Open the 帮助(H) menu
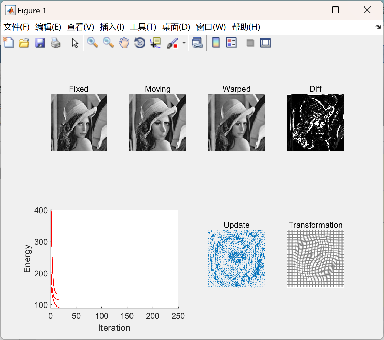The width and height of the screenshot is (384, 340). click(x=246, y=27)
